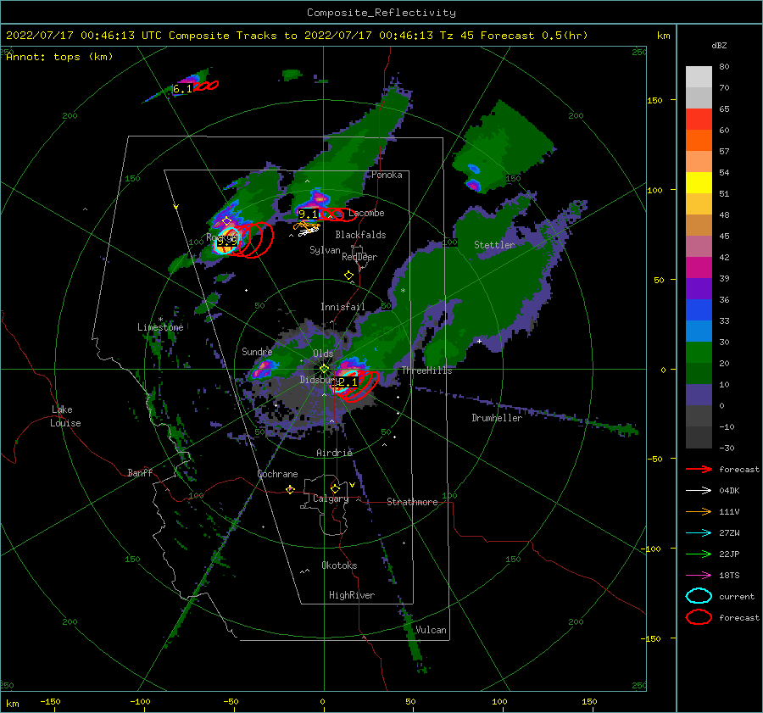Click the yellow diamond marker near Cochrane
The width and height of the screenshot is (763, 713).
pyautogui.click(x=291, y=490)
